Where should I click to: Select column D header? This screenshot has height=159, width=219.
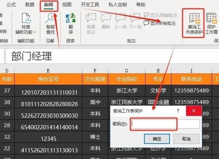(7, 71)
